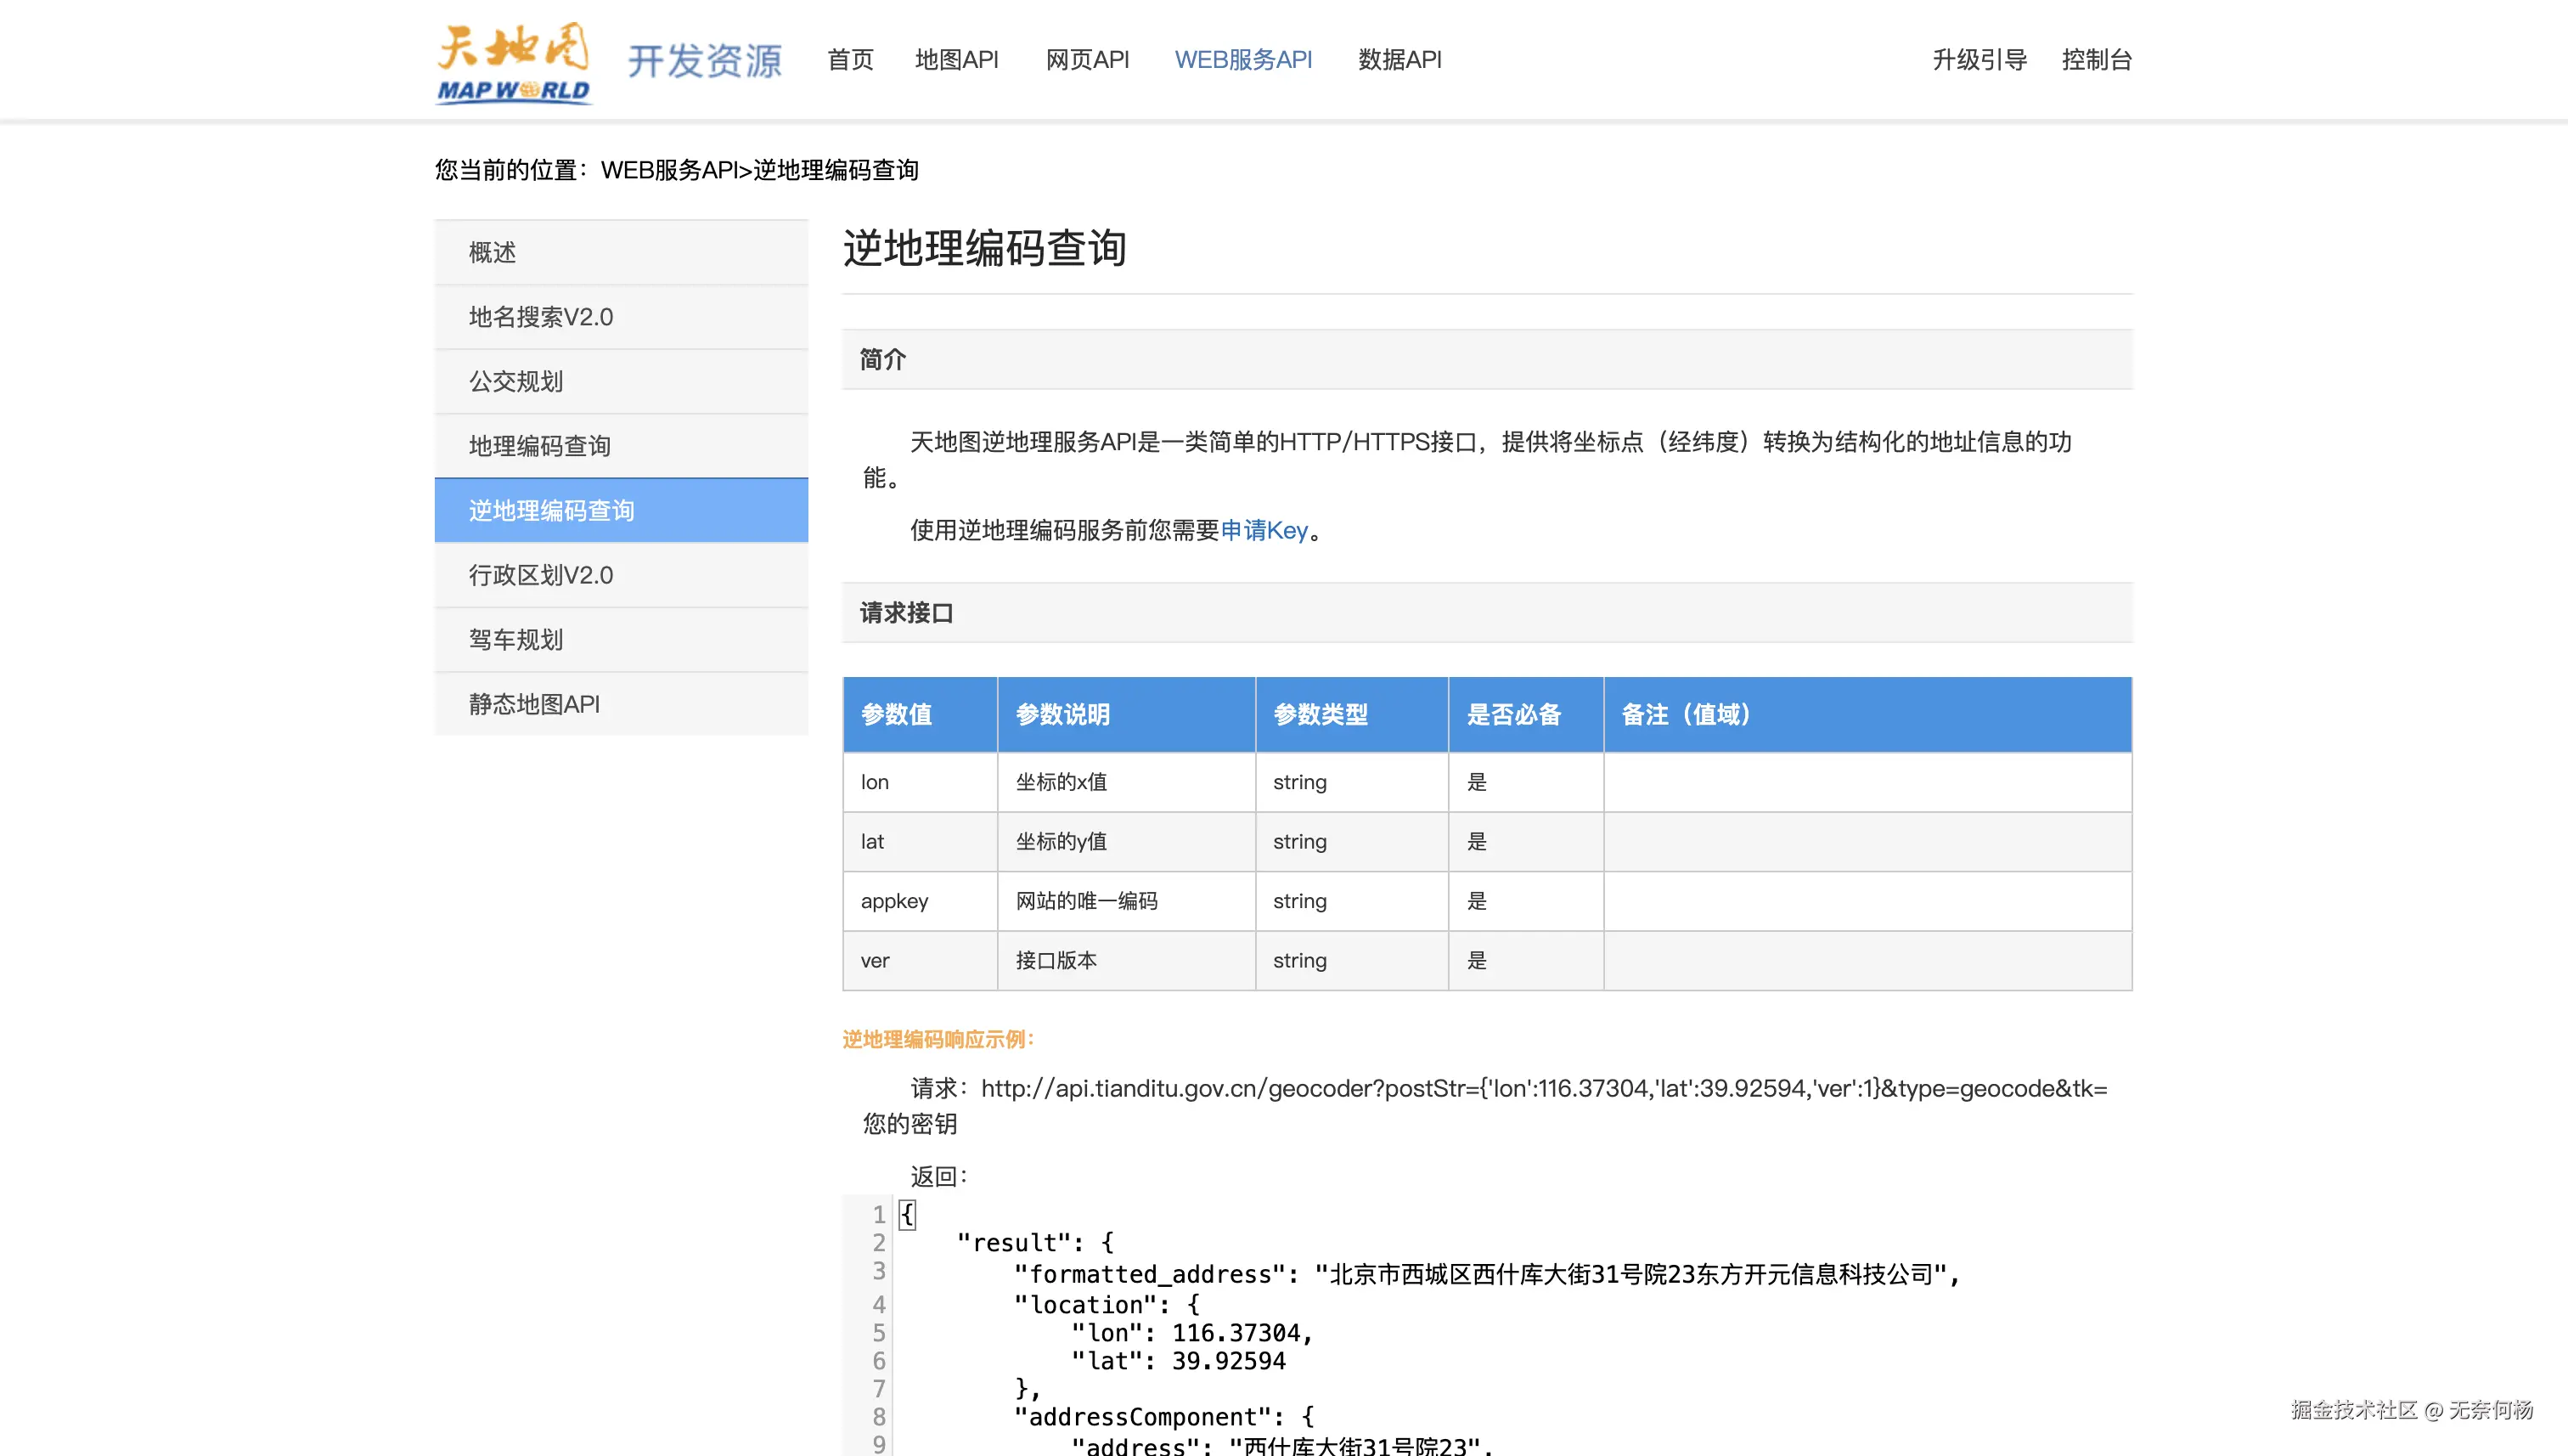The width and height of the screenshot is (2568, 1456).
Task: Click code line 1 opening brace
Action: click(x=907, y=1214)
